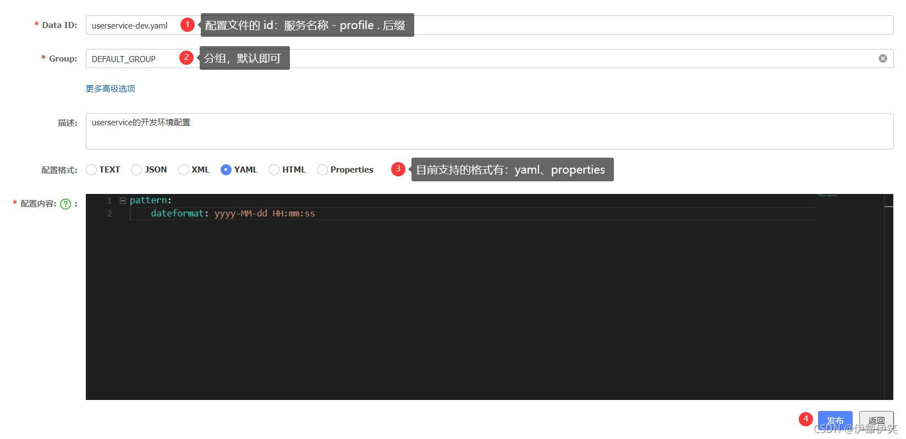
Task: Focus the Group input field
Action: 490,58
